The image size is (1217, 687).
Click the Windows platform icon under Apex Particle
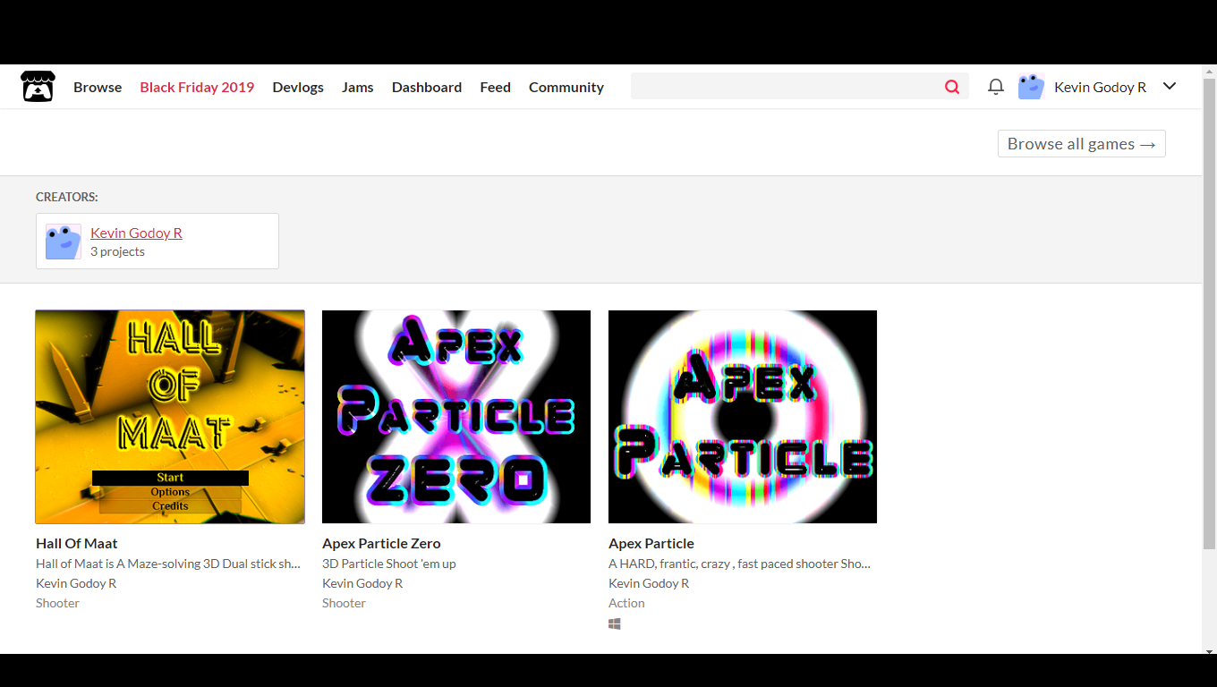(x=615, y=623)
